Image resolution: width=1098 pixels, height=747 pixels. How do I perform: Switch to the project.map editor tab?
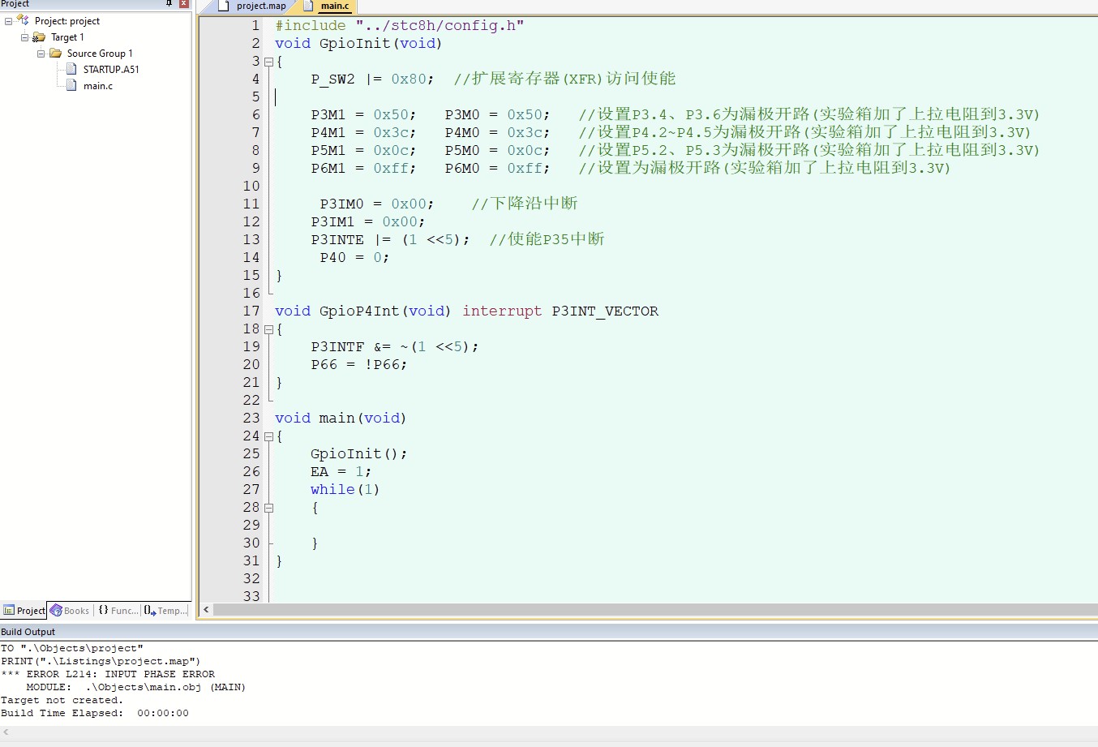point(252,6)
